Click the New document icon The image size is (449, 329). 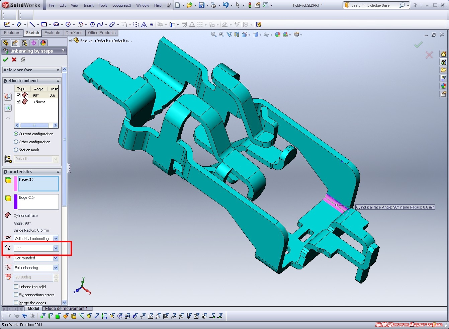tap(178, 5)
